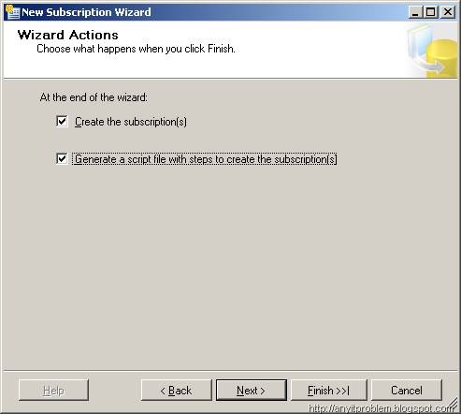This screenshot has height=414, width=461.
Task: Maximize the wizard window
Action: pyautogui.click(x=431, y=12)
